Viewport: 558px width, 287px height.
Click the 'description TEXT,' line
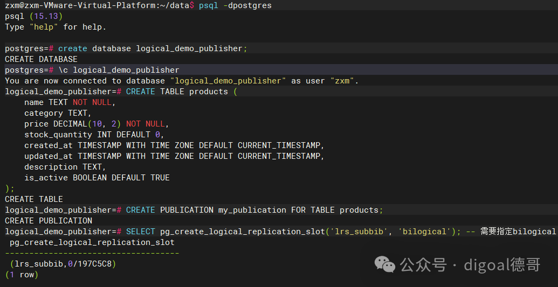pyautogui.click(x=65, y=167)
